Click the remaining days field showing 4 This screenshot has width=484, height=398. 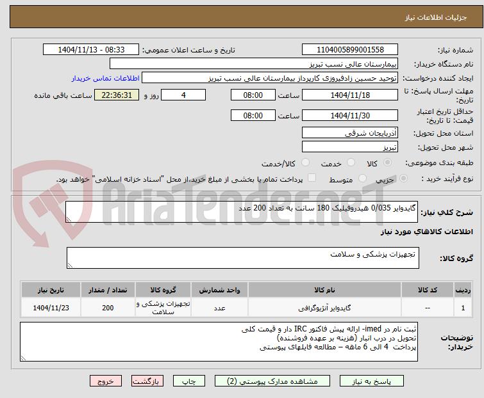click(x=183, y=95)
